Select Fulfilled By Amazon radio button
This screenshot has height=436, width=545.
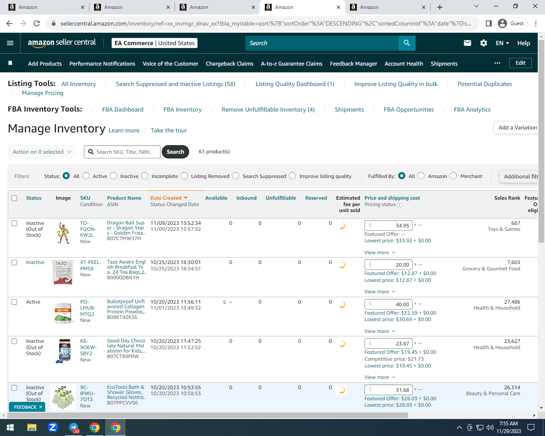pyautogui.click(x=421, y=176)
